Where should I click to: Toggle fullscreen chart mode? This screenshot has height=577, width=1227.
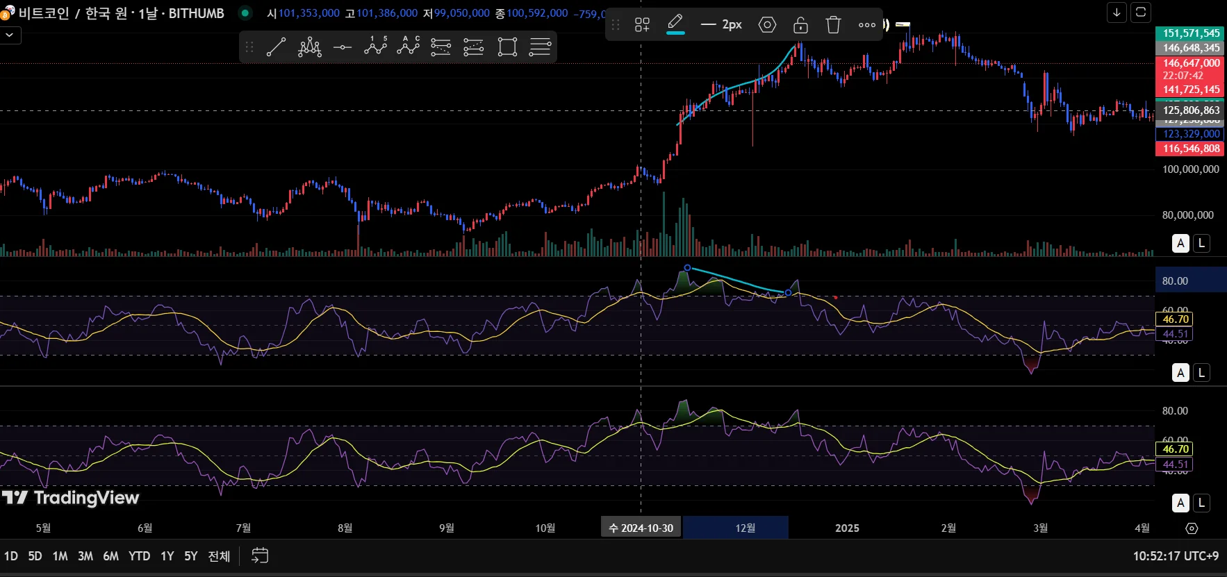(1141, 12)
